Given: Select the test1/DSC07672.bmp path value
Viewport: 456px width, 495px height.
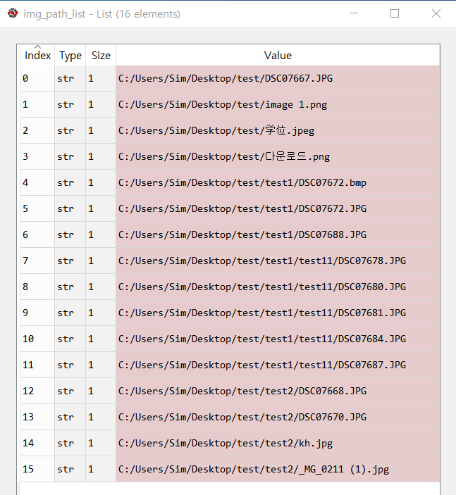Looking at the screenshot, I should click(278, 183).
